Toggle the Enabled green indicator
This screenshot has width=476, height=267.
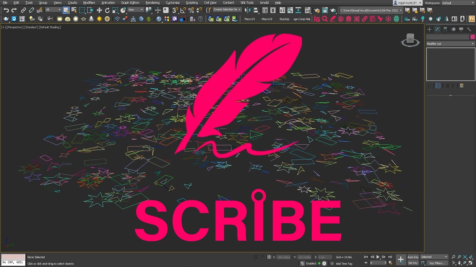coord(319,264)
